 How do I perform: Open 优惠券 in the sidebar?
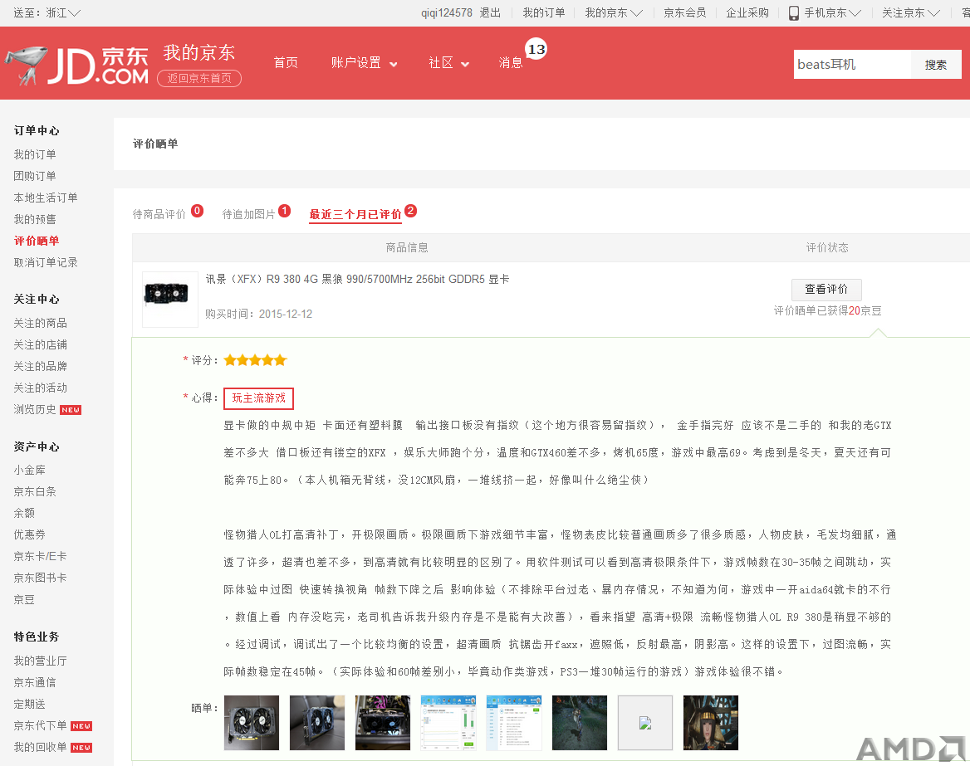(x=30, y=535)
